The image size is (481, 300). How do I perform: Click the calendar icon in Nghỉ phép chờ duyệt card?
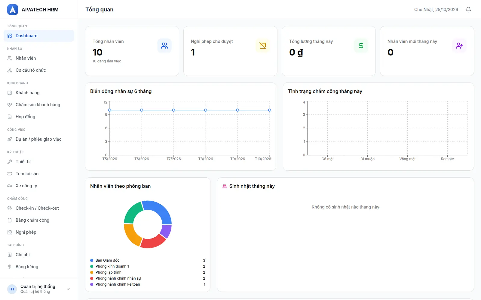[x=263, y=46]
